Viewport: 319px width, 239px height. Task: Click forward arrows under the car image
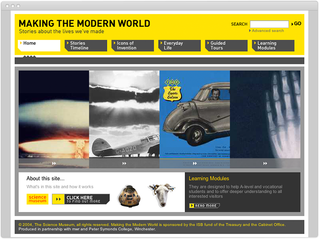(x=195, y=163)
